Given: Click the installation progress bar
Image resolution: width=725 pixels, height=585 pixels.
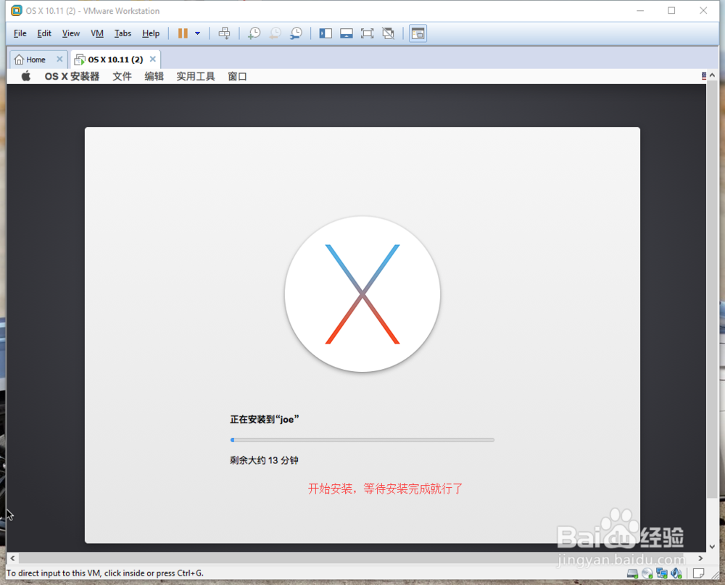Looking at the screenshot, I should pos(362,440).
